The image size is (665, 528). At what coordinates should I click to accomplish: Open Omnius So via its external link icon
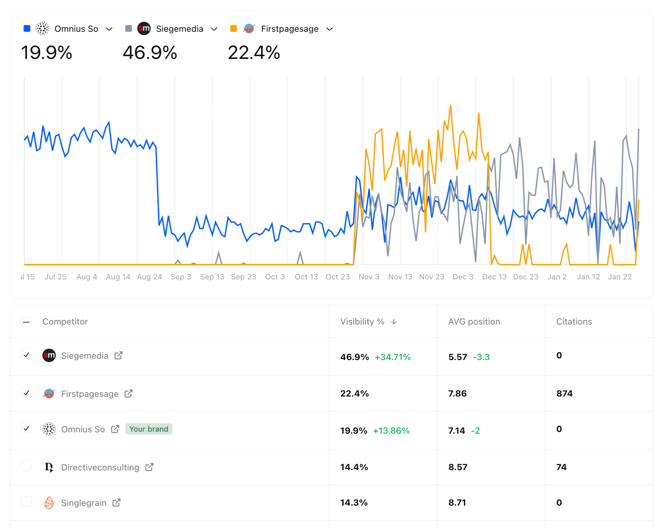click(x=115, y=429)
